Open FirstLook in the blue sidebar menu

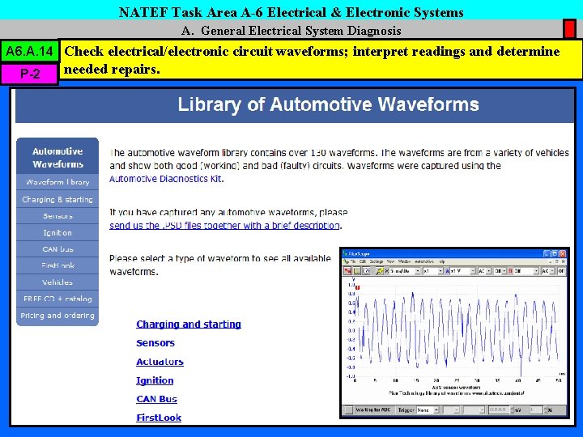57,265
